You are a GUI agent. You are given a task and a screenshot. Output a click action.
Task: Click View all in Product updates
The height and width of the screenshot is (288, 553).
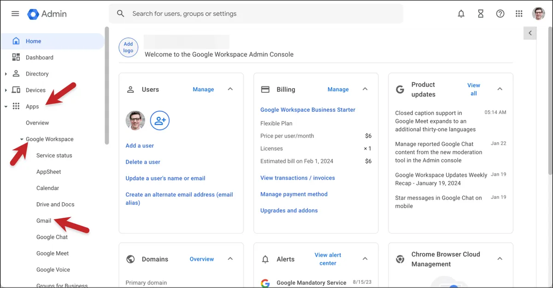474,90
